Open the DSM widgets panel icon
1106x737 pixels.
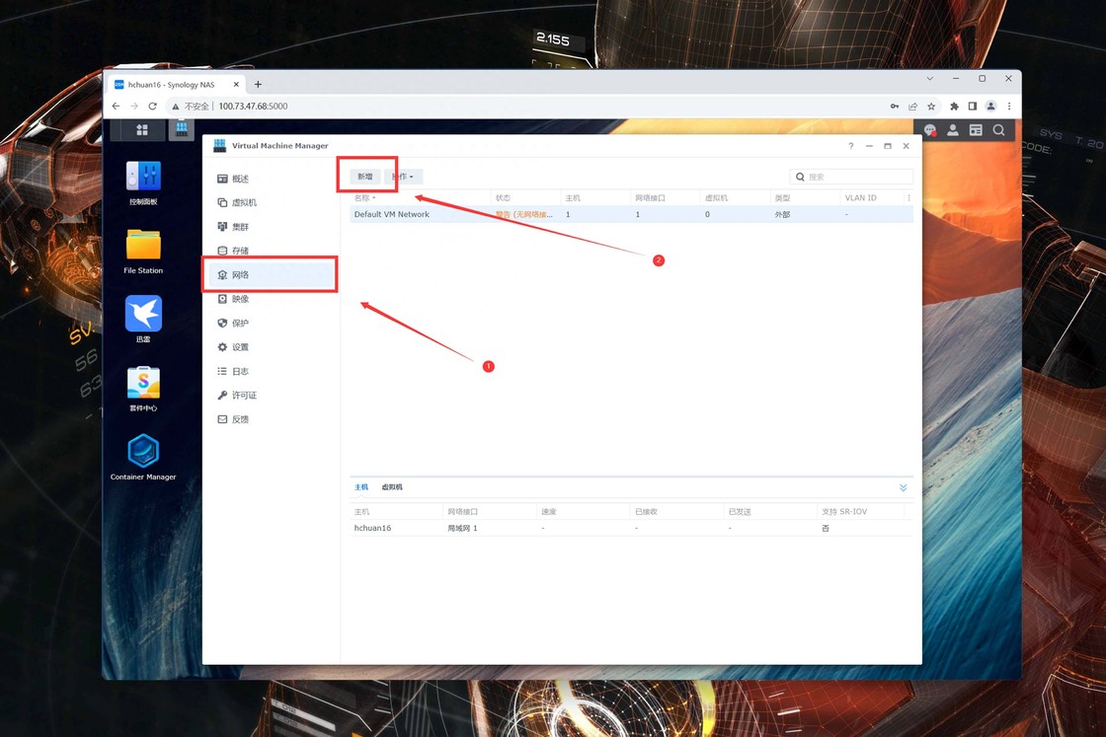pyautogui.click(x=975, y=130)
